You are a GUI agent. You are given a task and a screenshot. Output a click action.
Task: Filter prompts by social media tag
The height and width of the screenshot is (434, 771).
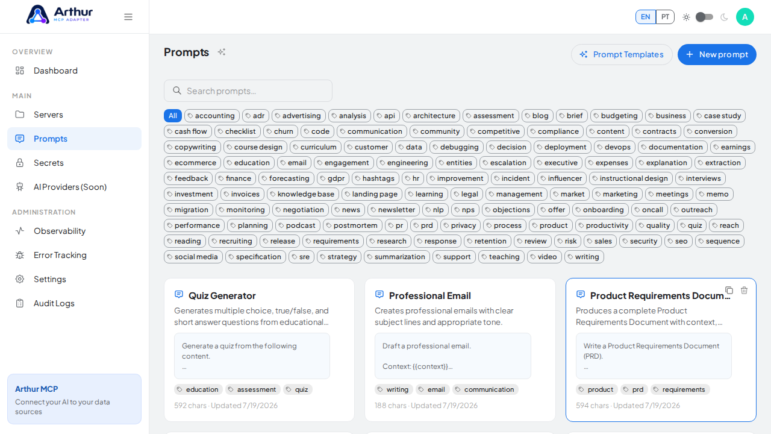193,257
